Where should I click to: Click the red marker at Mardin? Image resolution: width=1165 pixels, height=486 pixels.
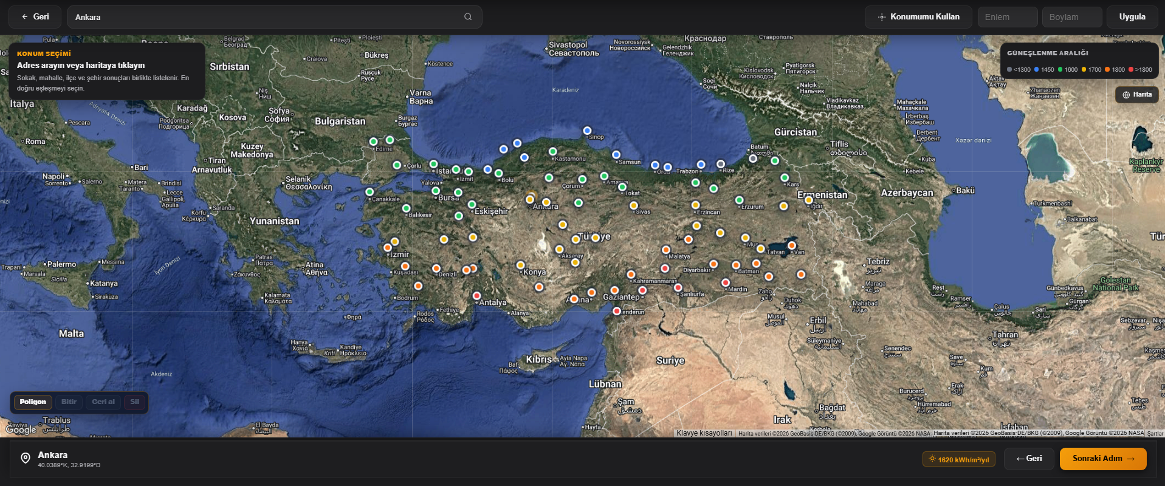(725, 282)
